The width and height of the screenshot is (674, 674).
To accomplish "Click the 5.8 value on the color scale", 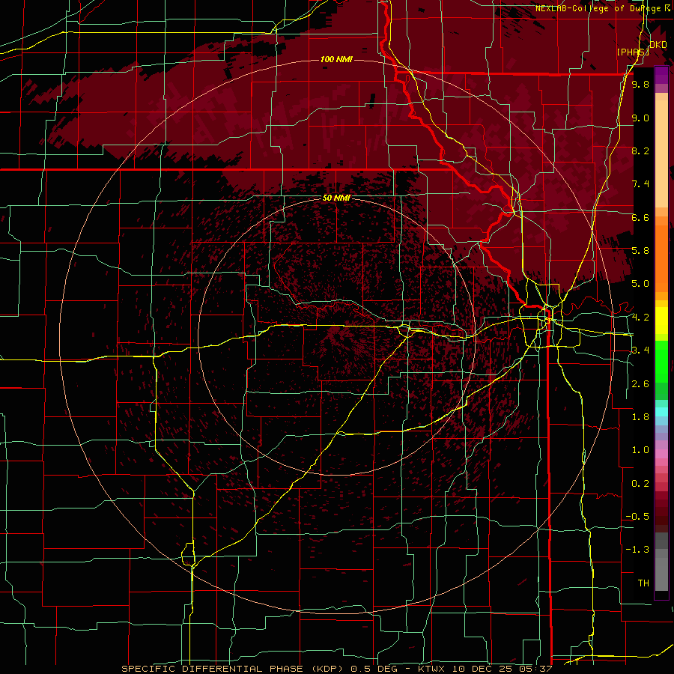I will coord(640,251).
